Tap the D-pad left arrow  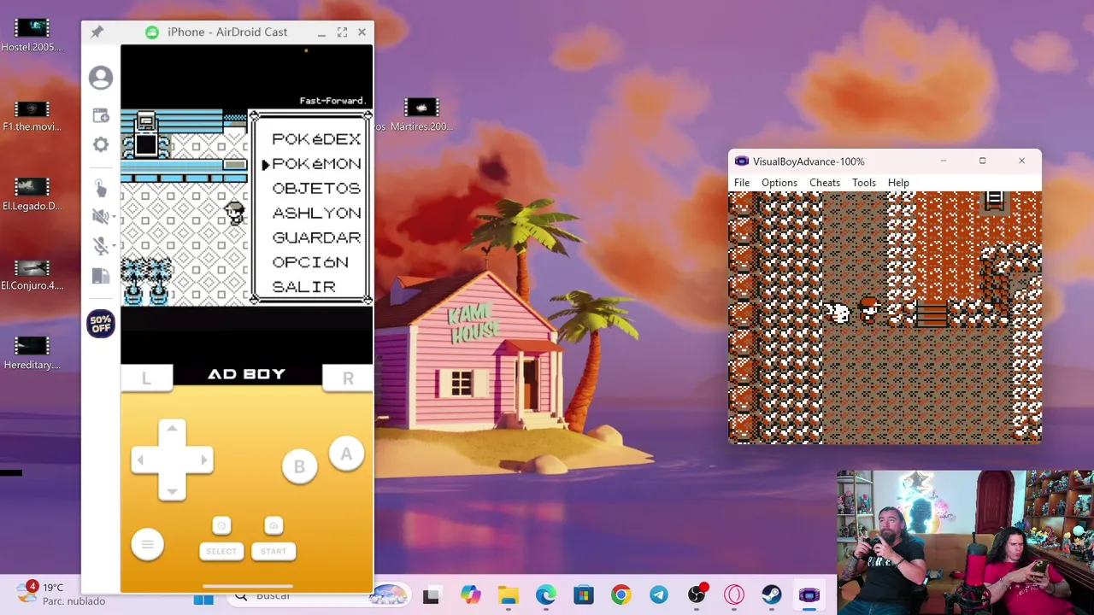click(x=142, y=460)
